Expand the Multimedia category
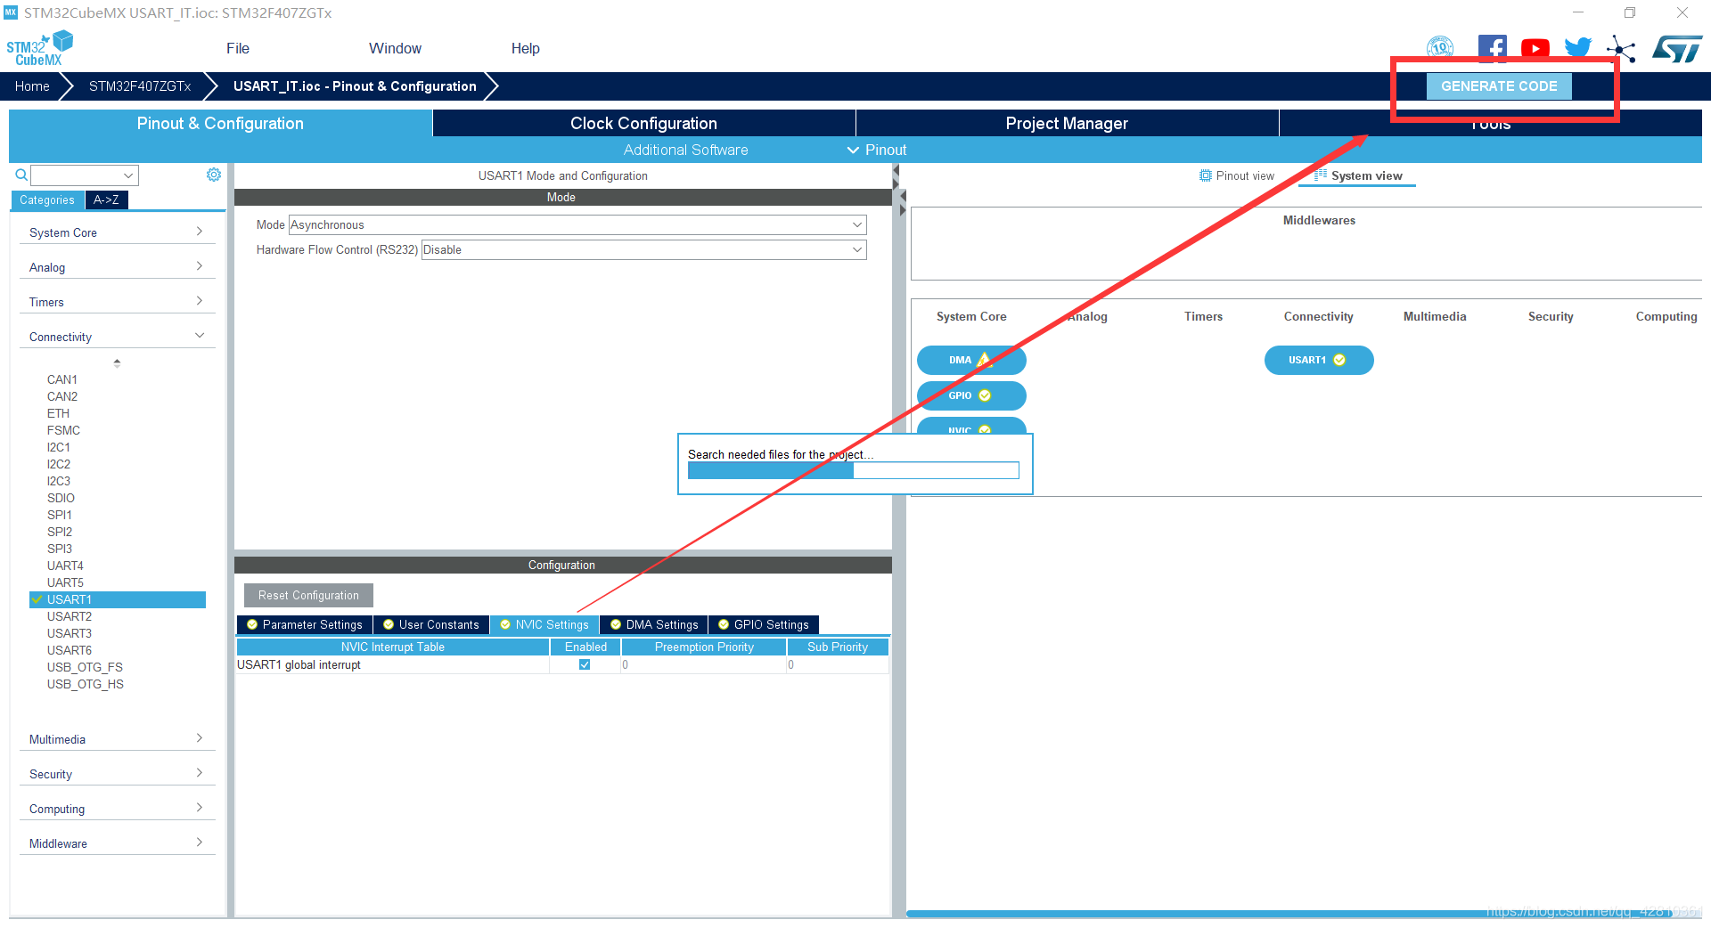The image size is (1711, 928). pos(116,739)
